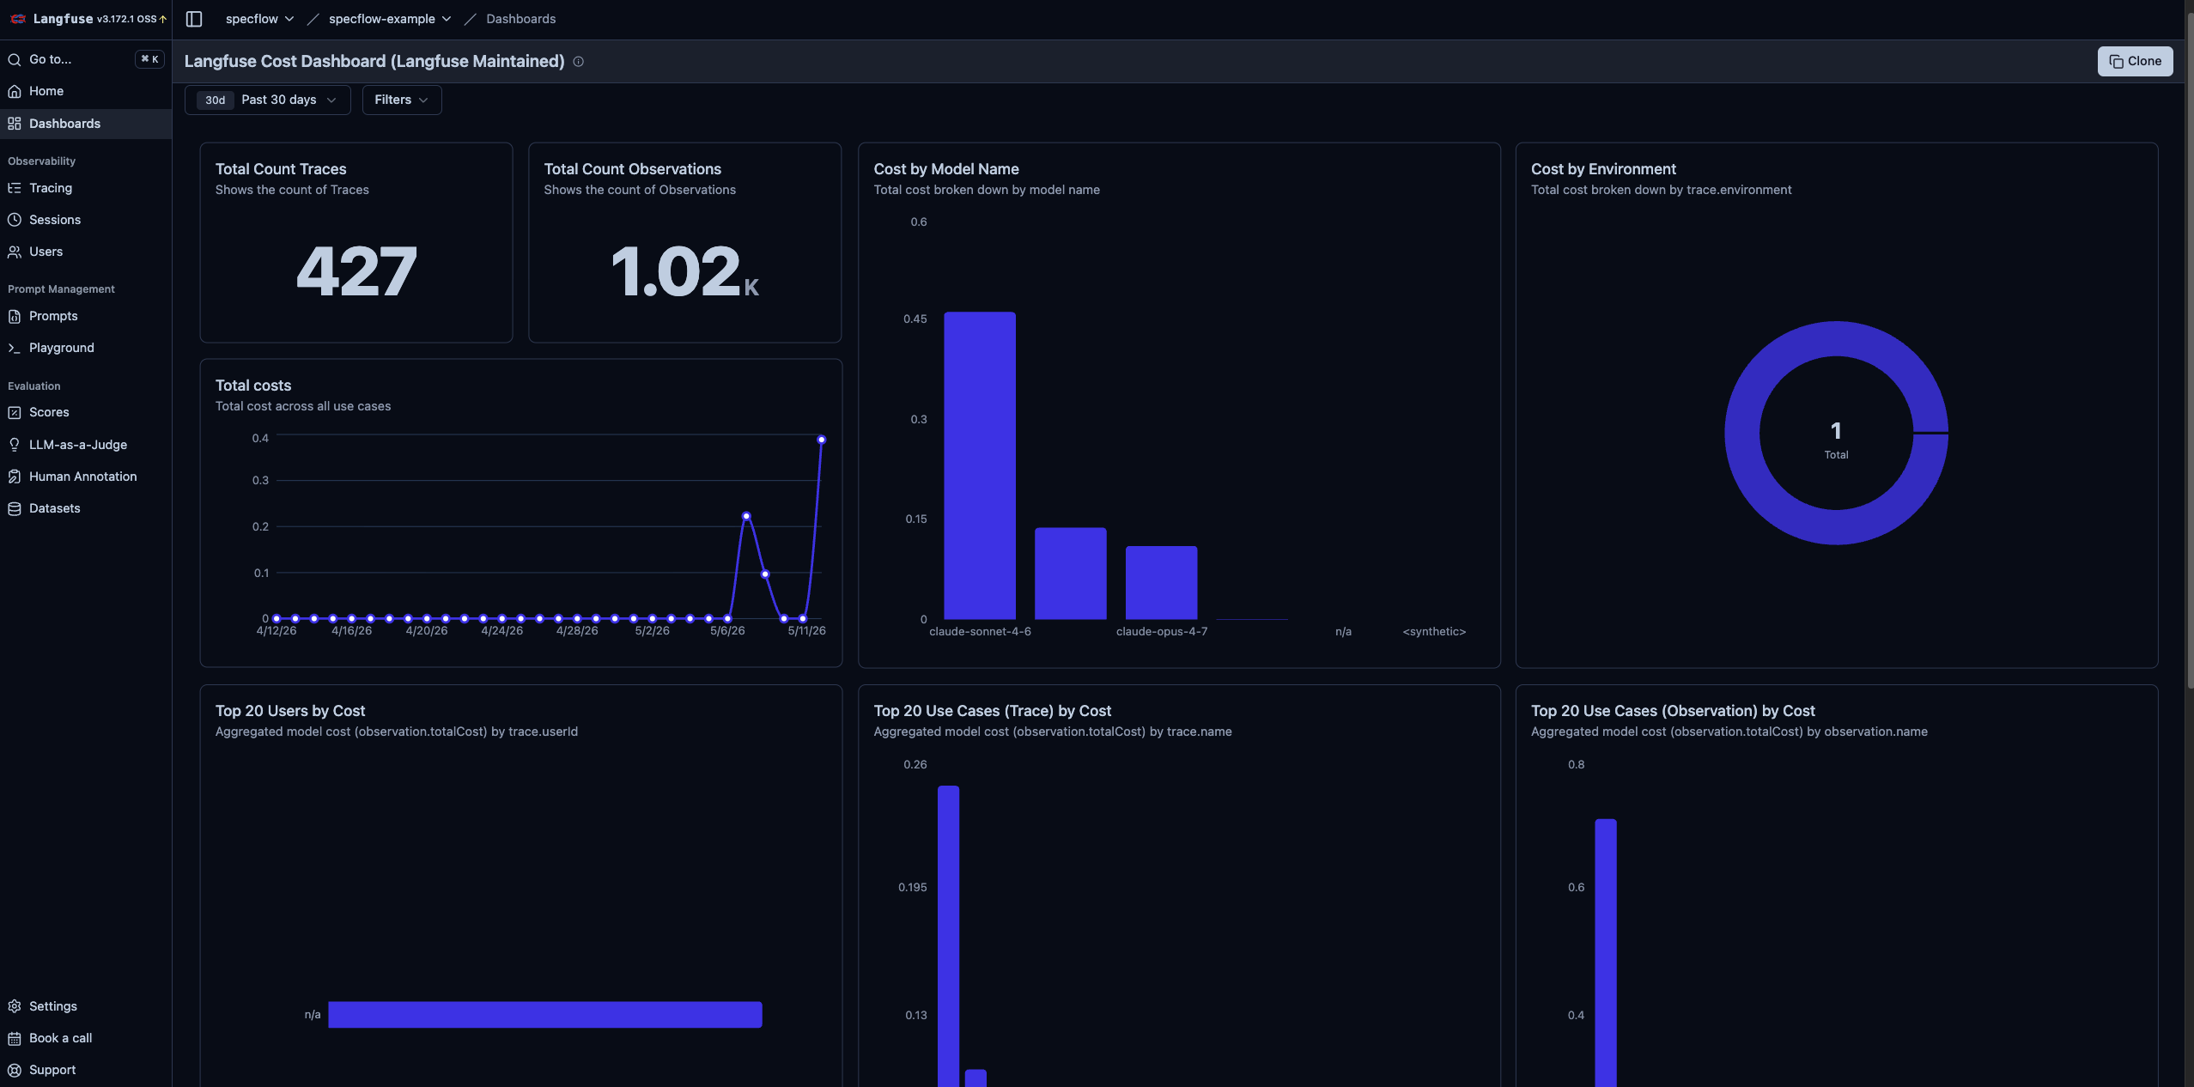Screen dimensions: 2194x1087
Task: Open the Filters dropdown
Action: (402, 100)
